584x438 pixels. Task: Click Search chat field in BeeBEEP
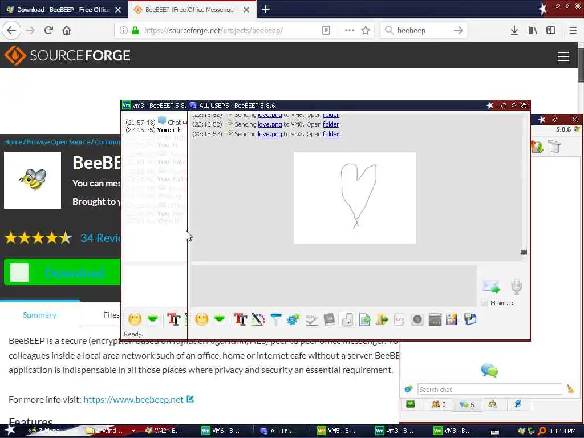[x=489, y=389]
